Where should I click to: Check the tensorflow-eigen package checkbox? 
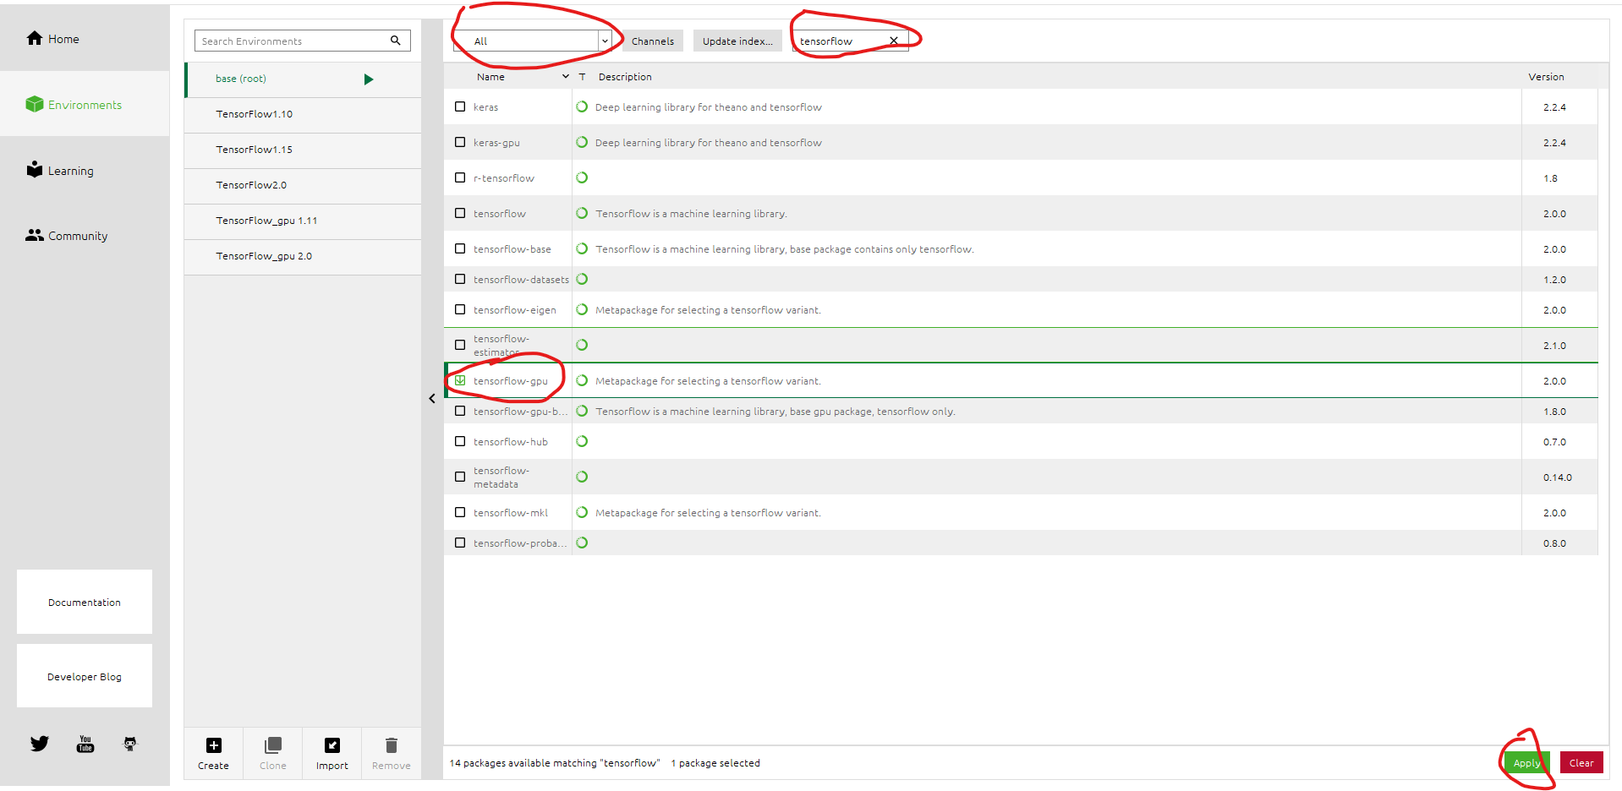coord(460,309)
